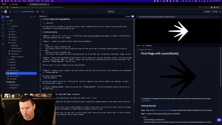The height and width of the screenshot is (125, 222).
Task: Click the new file icon in Files
Action: click(31, 17)
